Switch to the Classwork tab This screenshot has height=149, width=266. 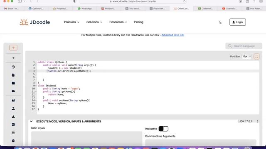tap(206, 8)
